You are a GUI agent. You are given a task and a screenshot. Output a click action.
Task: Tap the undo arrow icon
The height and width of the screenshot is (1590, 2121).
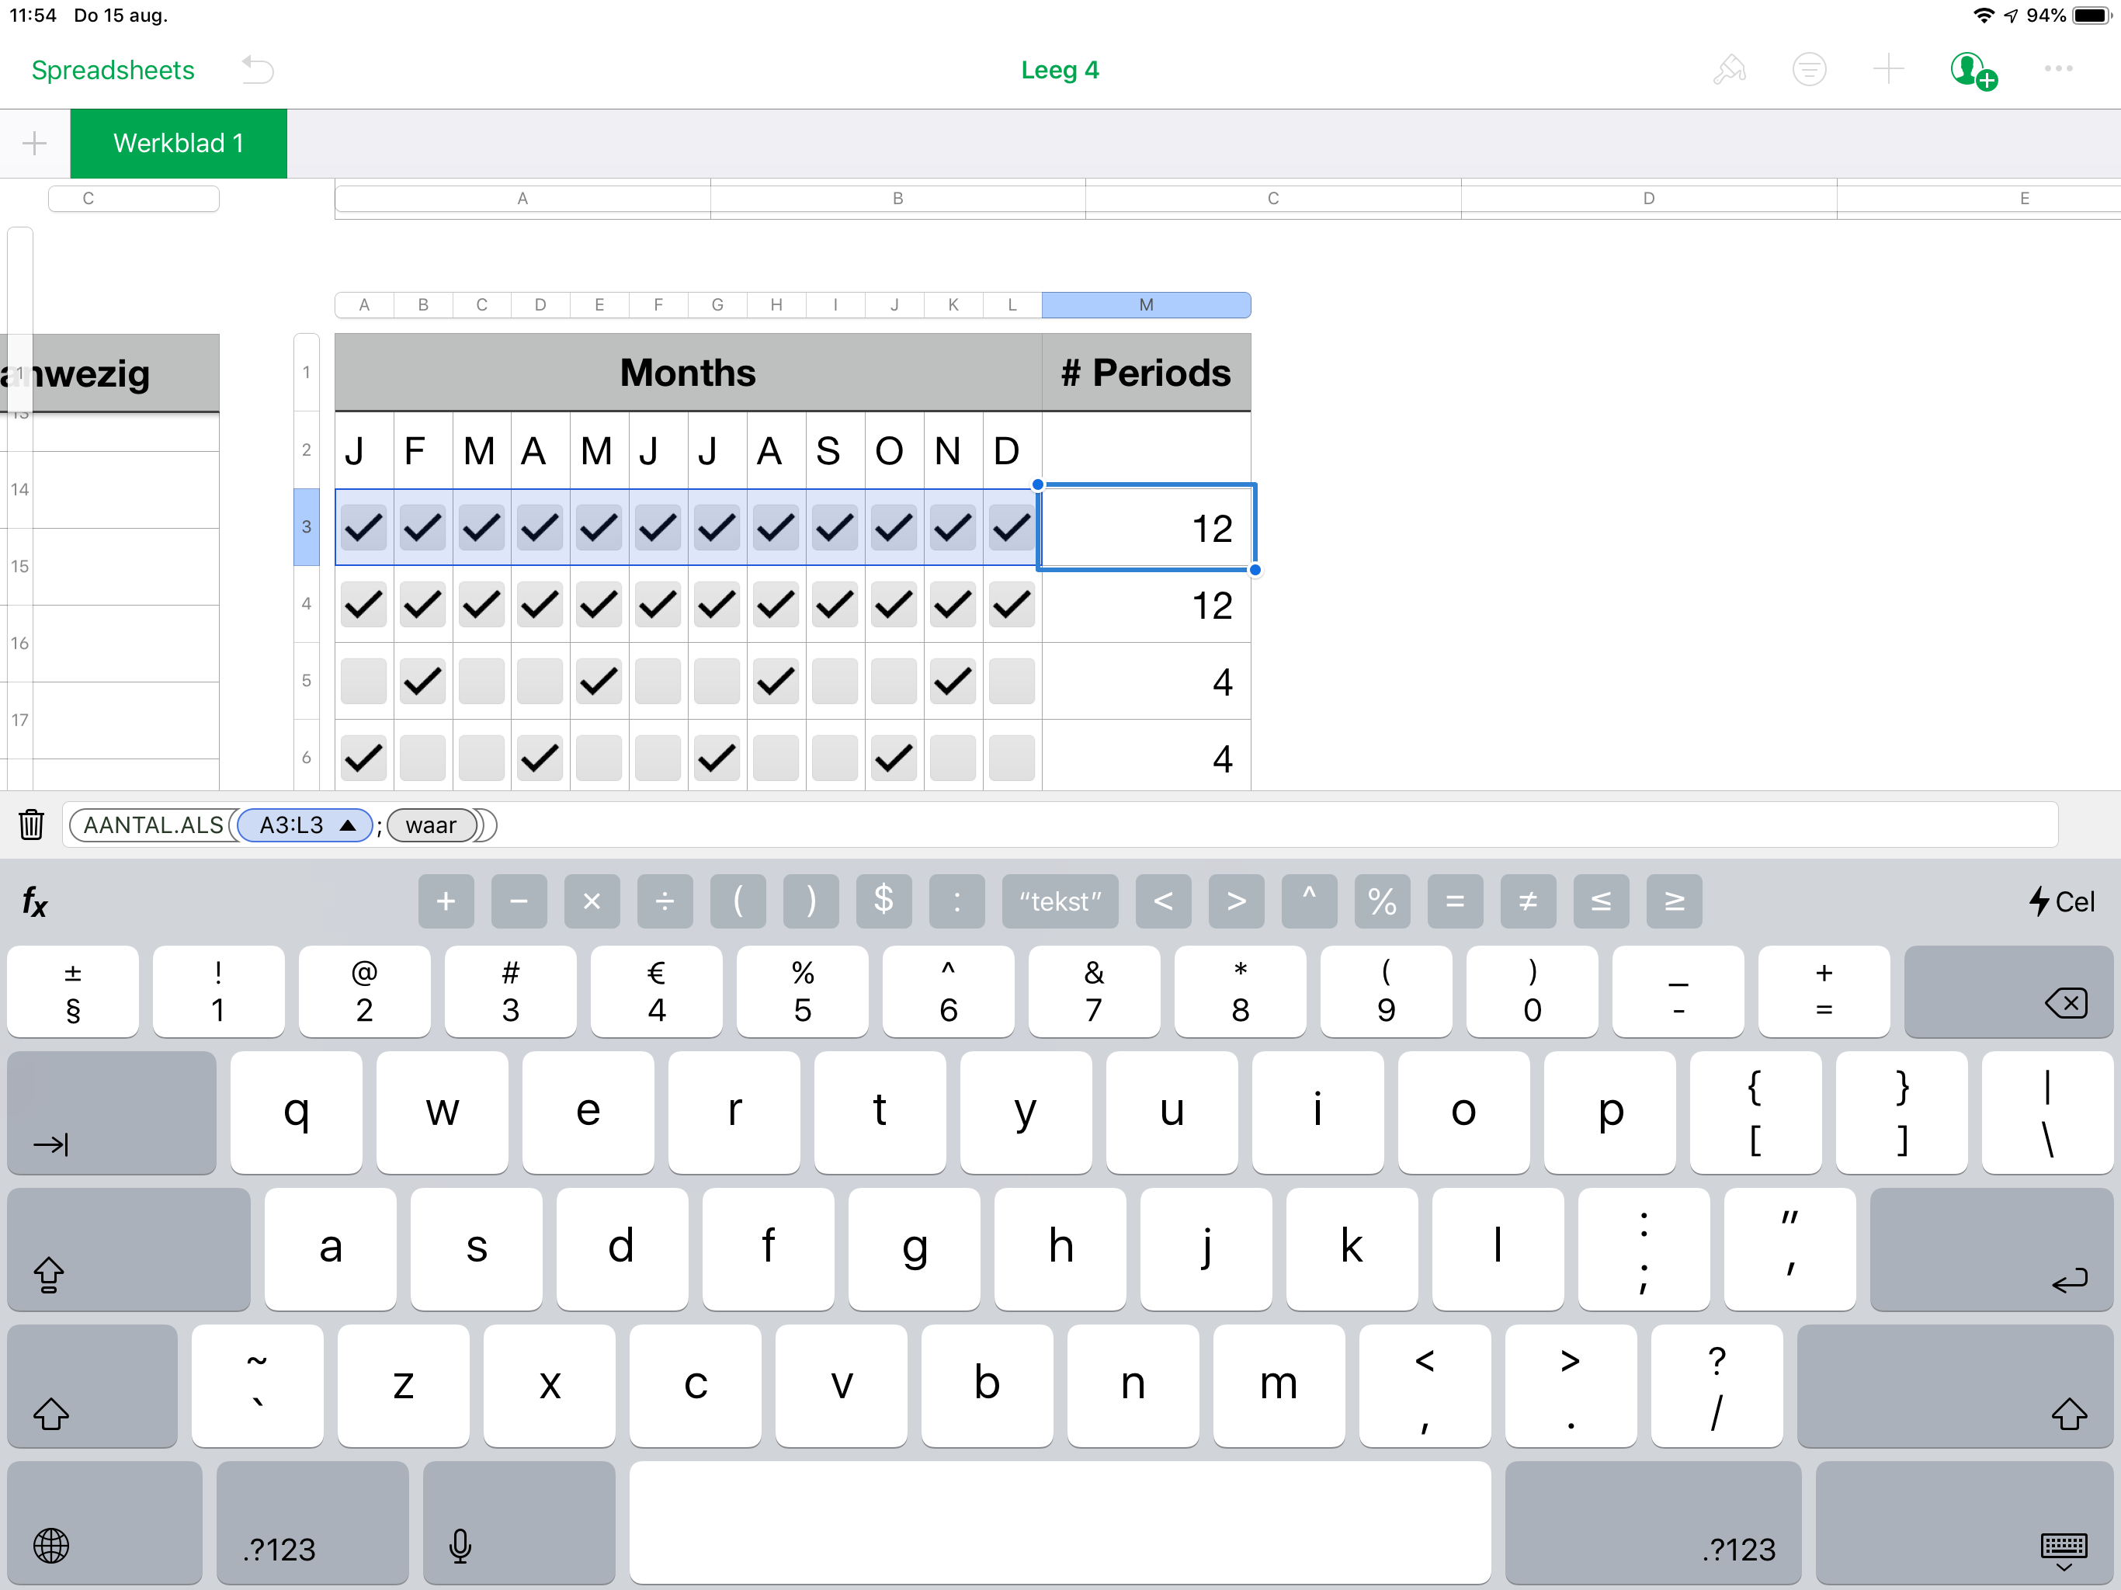click(257, 70)
